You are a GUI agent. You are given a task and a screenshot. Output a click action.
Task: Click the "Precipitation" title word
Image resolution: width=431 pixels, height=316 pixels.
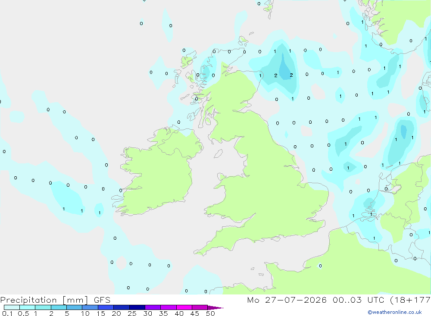(x=28, y=300)
